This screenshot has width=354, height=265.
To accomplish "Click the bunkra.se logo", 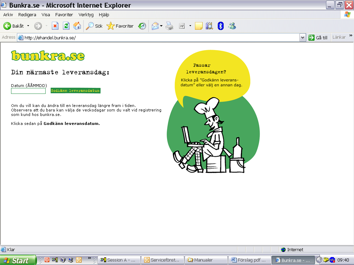I will [x=48, y=56].
